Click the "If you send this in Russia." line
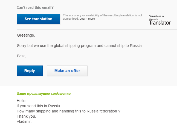177x128 pixels. point(38,106)
